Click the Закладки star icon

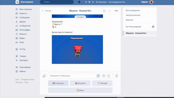pyautogui.click(x=17, y=60)
